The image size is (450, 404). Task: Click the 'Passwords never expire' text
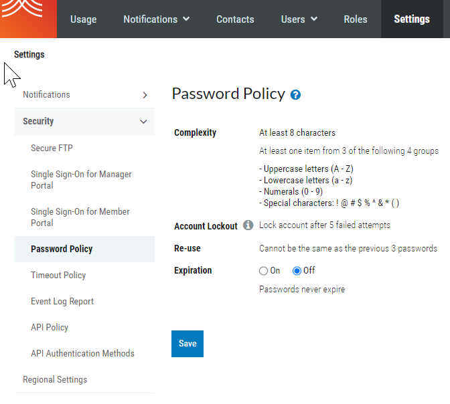pos(302,289)
